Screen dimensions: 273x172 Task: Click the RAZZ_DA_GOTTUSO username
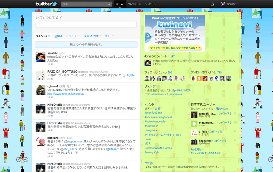point(62,72)
